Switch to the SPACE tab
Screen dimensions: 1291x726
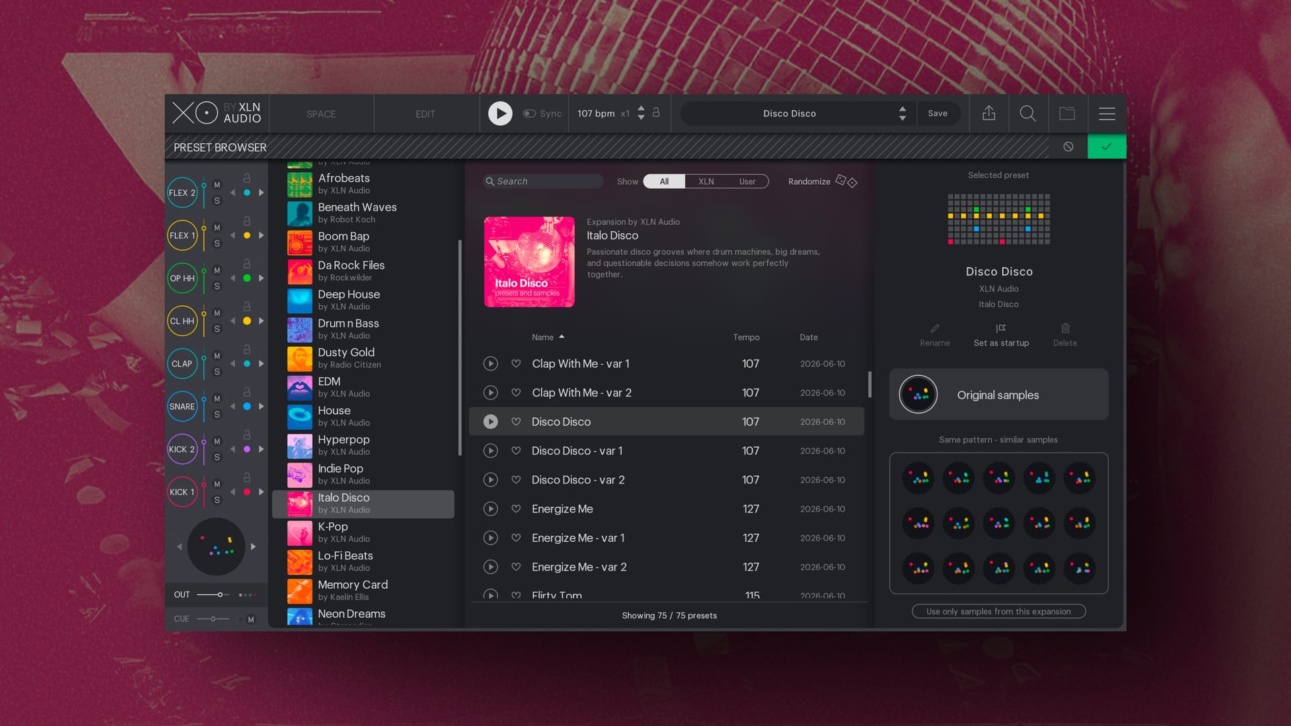[x=321, y=114]
